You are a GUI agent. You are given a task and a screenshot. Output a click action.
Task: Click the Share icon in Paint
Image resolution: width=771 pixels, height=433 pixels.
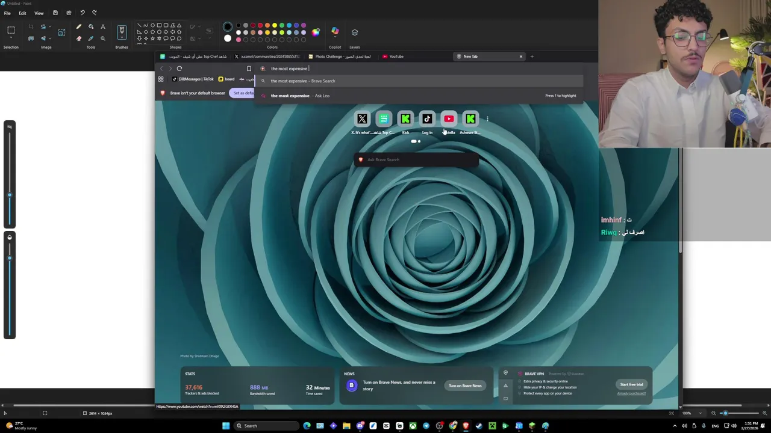(69, 13)
